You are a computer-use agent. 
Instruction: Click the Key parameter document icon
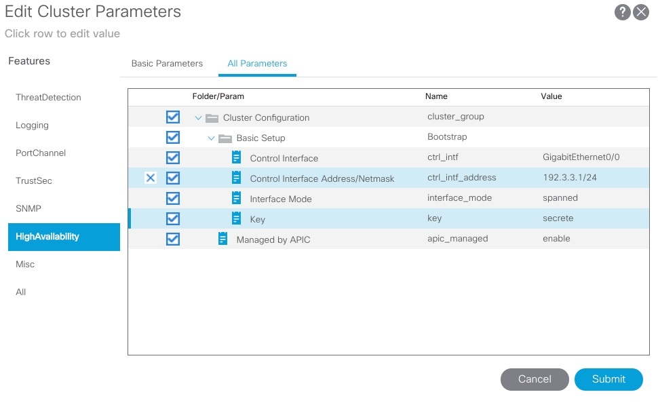click(236, 218)
